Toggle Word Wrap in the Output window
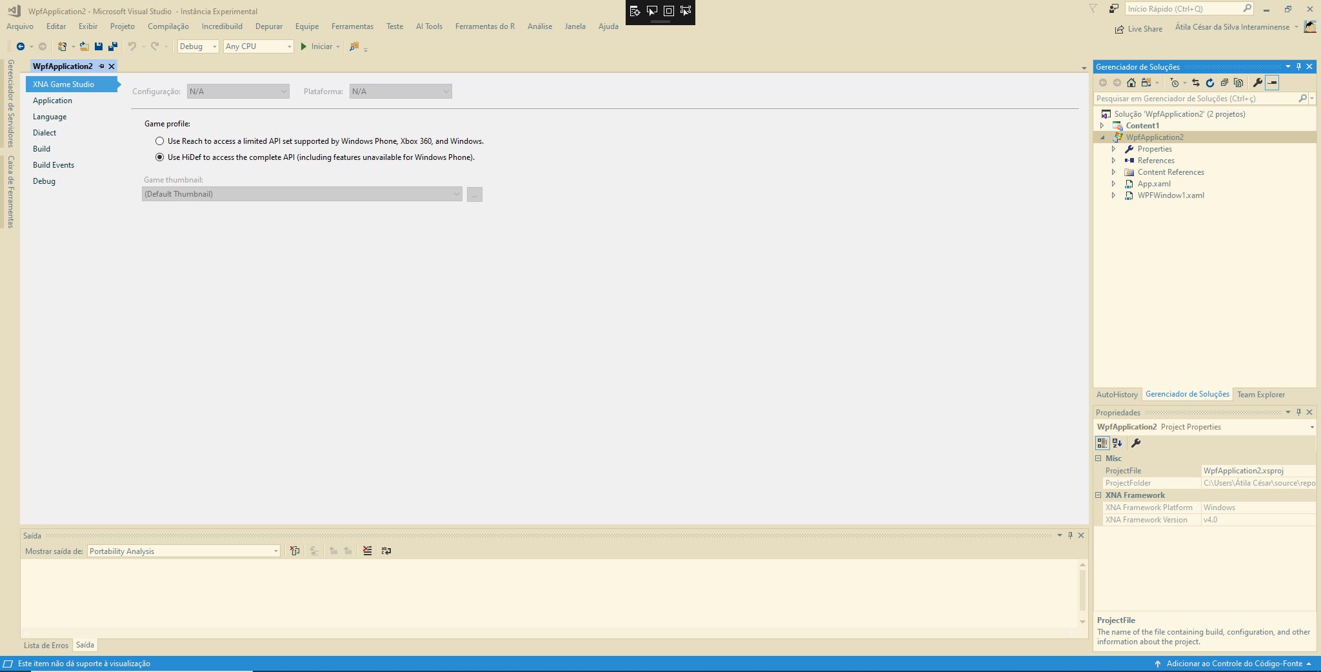Image resolution: width=1321 pixels, height=672 pixels. click(387, 551)
